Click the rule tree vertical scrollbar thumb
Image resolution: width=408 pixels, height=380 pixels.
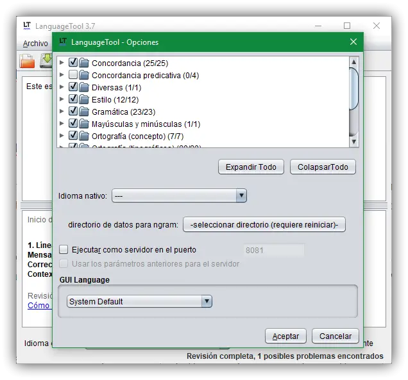tap(353, 88)
